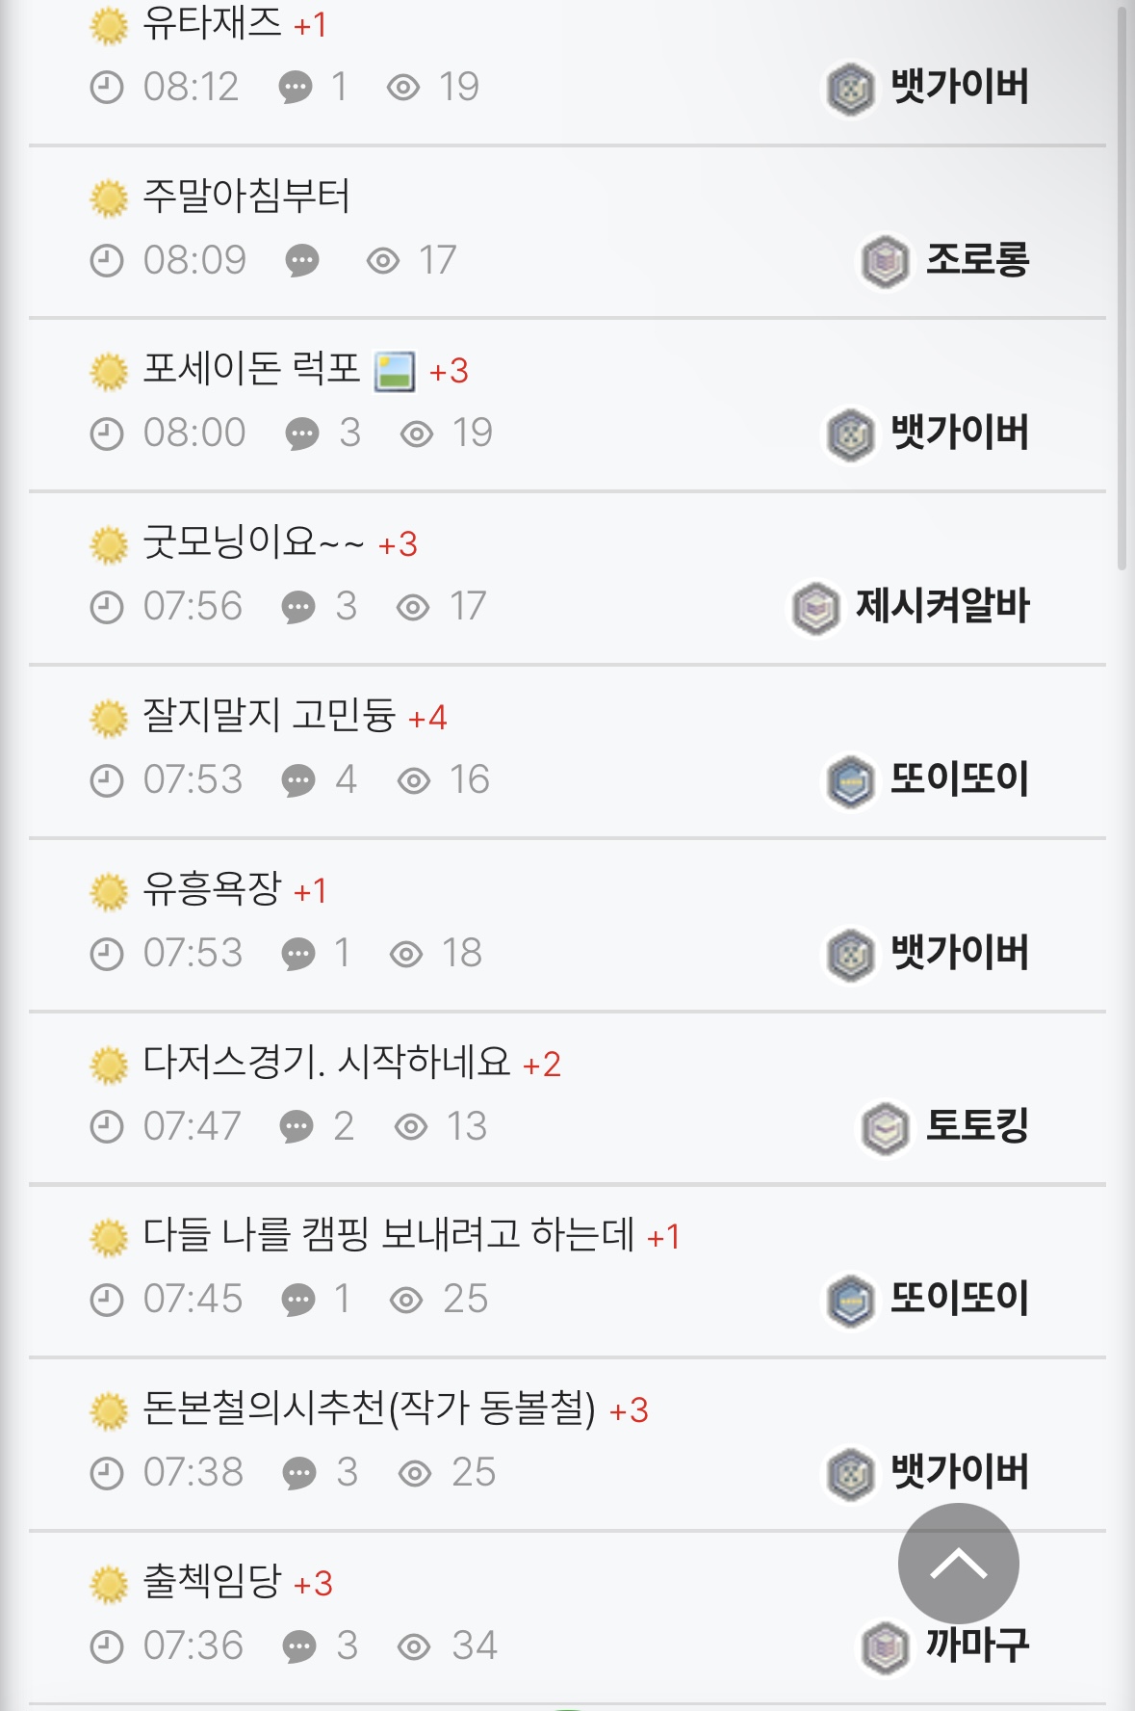
Task: Open the post 돈본철의시추천(작가 동볼철)
Action: 370,1408
